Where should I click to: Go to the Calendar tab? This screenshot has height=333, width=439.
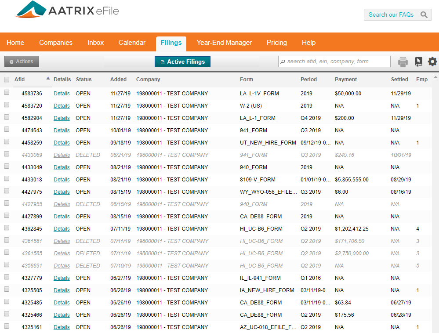click(x=132, y=43)
